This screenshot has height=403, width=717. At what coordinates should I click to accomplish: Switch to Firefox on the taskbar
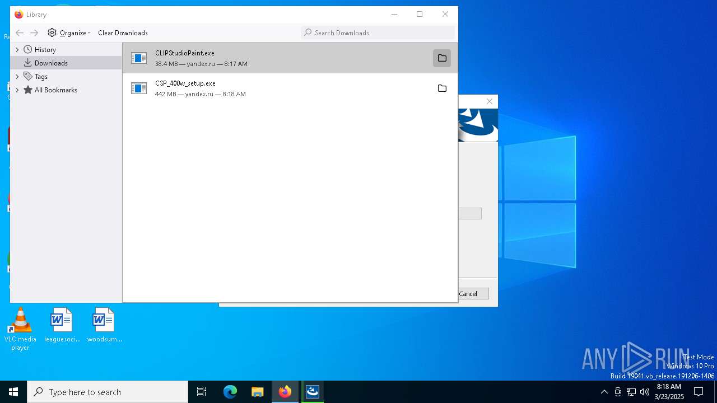285,392
